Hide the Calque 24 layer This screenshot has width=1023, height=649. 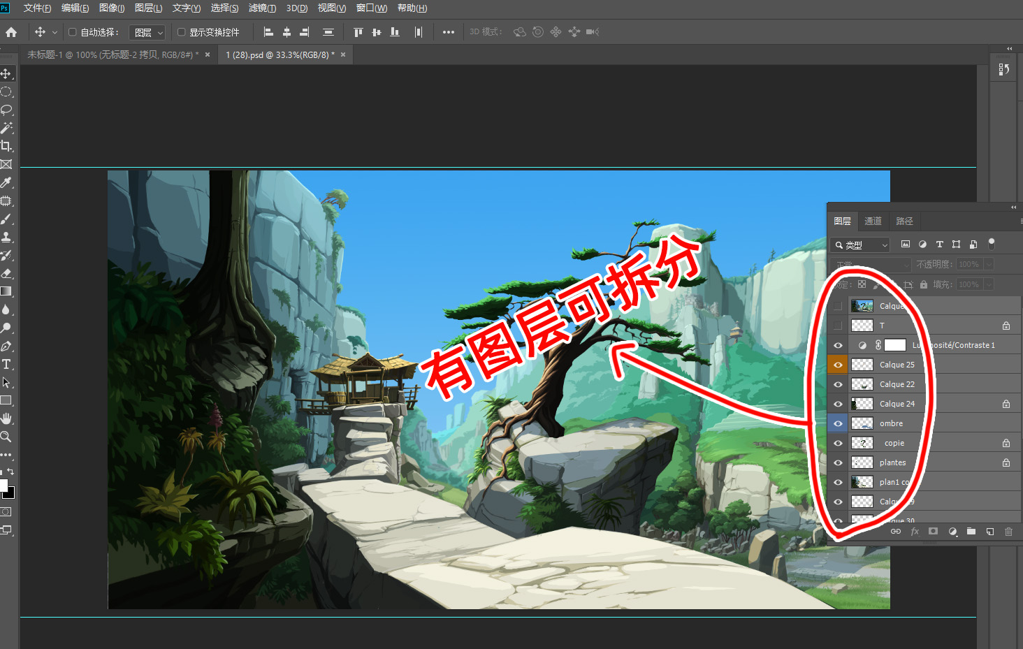838,404
